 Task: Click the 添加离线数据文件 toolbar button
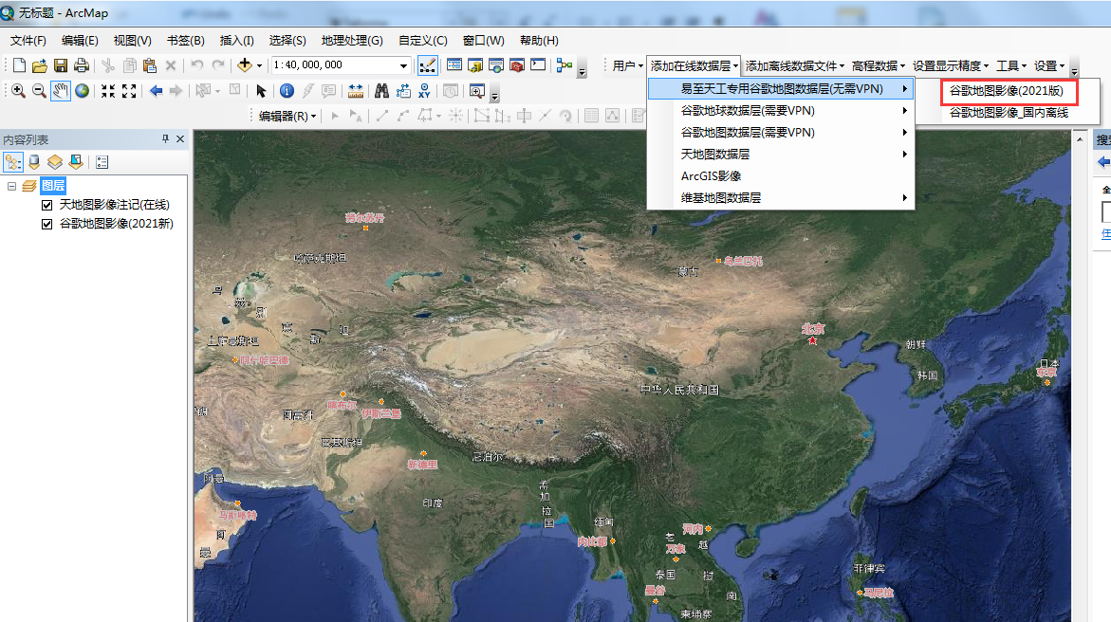pos(794,66)
